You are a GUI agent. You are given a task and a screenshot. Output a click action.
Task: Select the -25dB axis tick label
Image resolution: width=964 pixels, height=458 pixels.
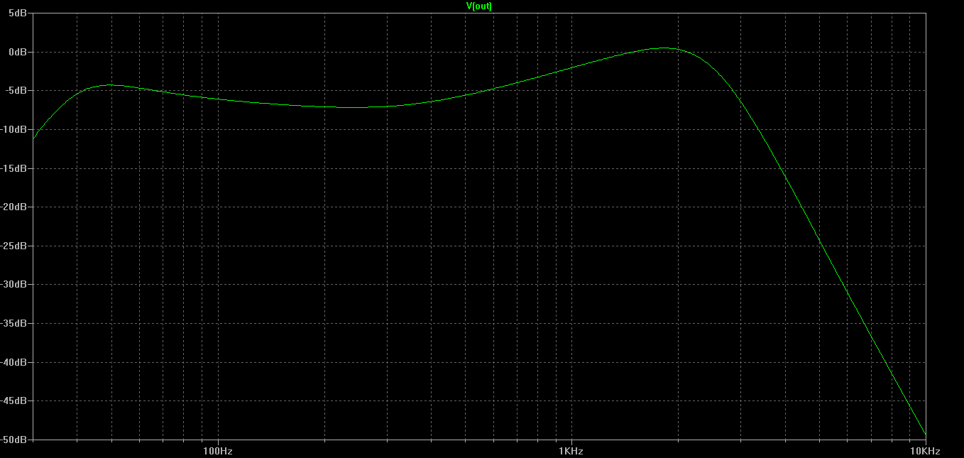[x=14, y=246]
